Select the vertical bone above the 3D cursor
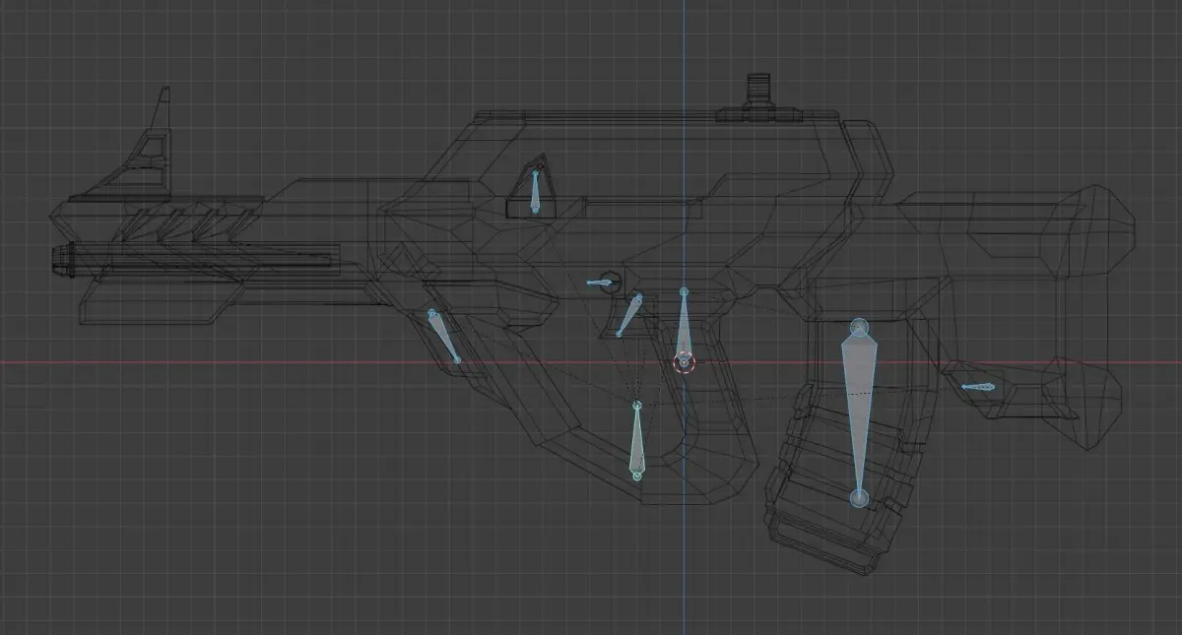1182x635 pixels. pos(684,323)
